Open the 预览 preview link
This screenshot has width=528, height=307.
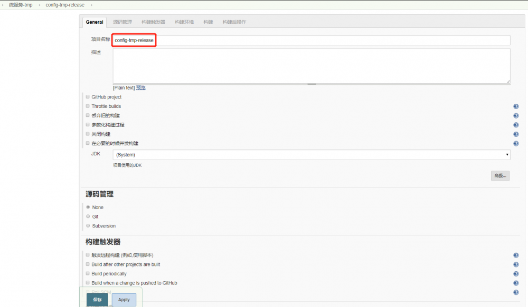click(141, 87)
